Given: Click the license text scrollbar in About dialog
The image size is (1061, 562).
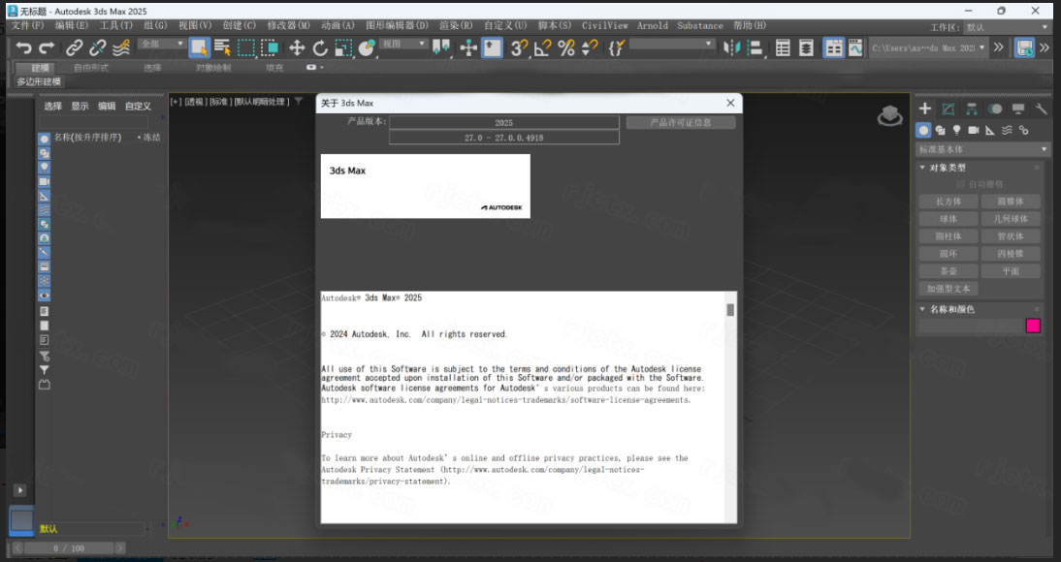Looking at the screenshot, I should (x=728, y=310).
